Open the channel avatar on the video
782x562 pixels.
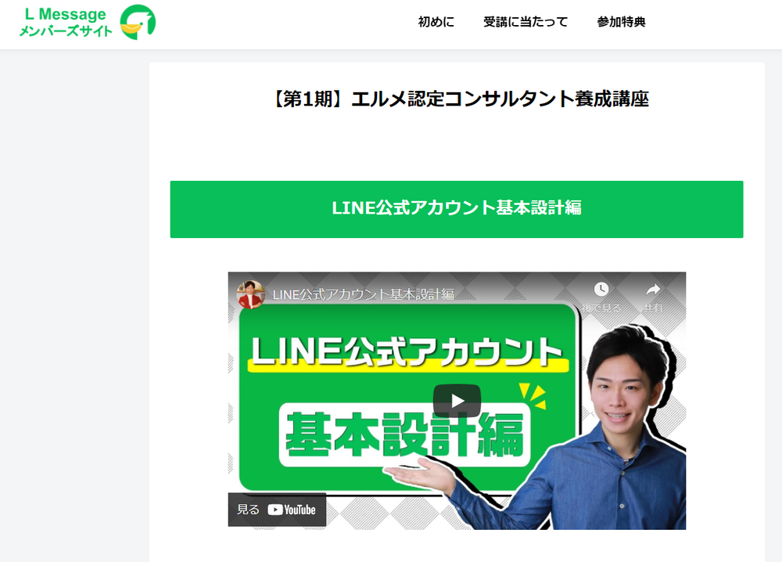250,294
